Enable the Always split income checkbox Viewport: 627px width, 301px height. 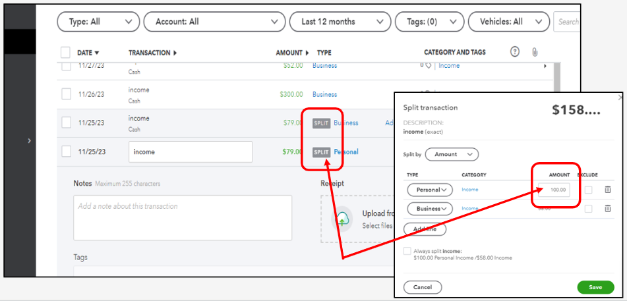(x=407, y=251)
